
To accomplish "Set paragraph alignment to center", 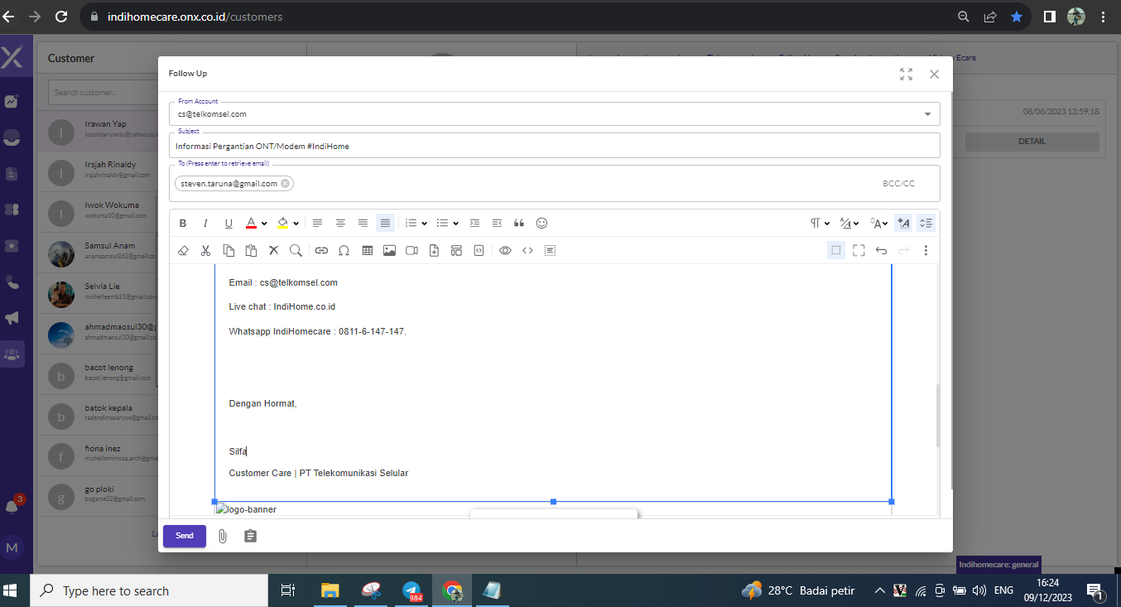I will click(x=340, y=223).
